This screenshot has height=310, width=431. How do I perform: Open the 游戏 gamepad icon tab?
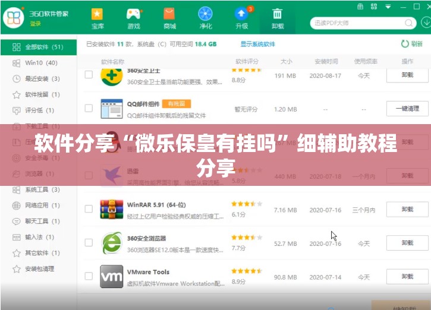pyautogui.click(x=134, y=18)
